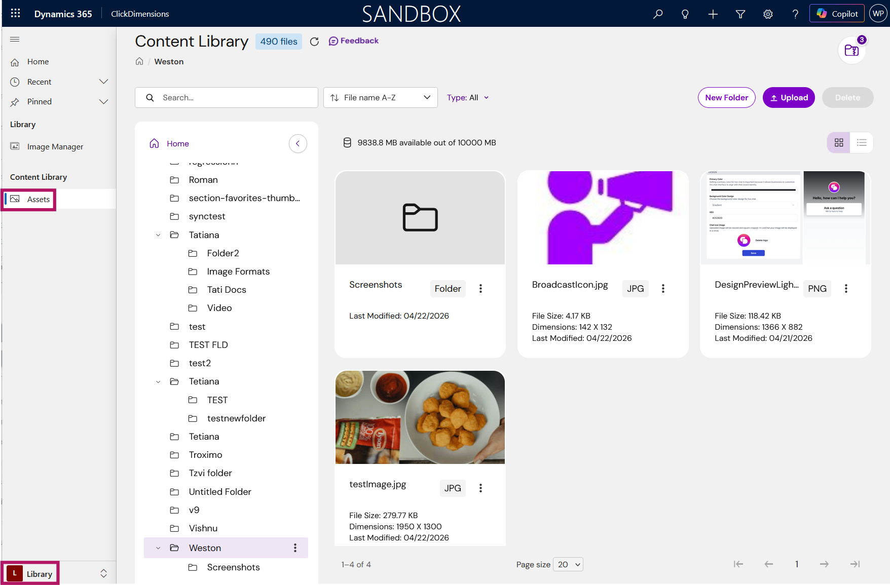Viewport: 890px width, 585px height.
Task: Select testnewfolder in tree
Action: pyautogui.click(x=236, y=418)
